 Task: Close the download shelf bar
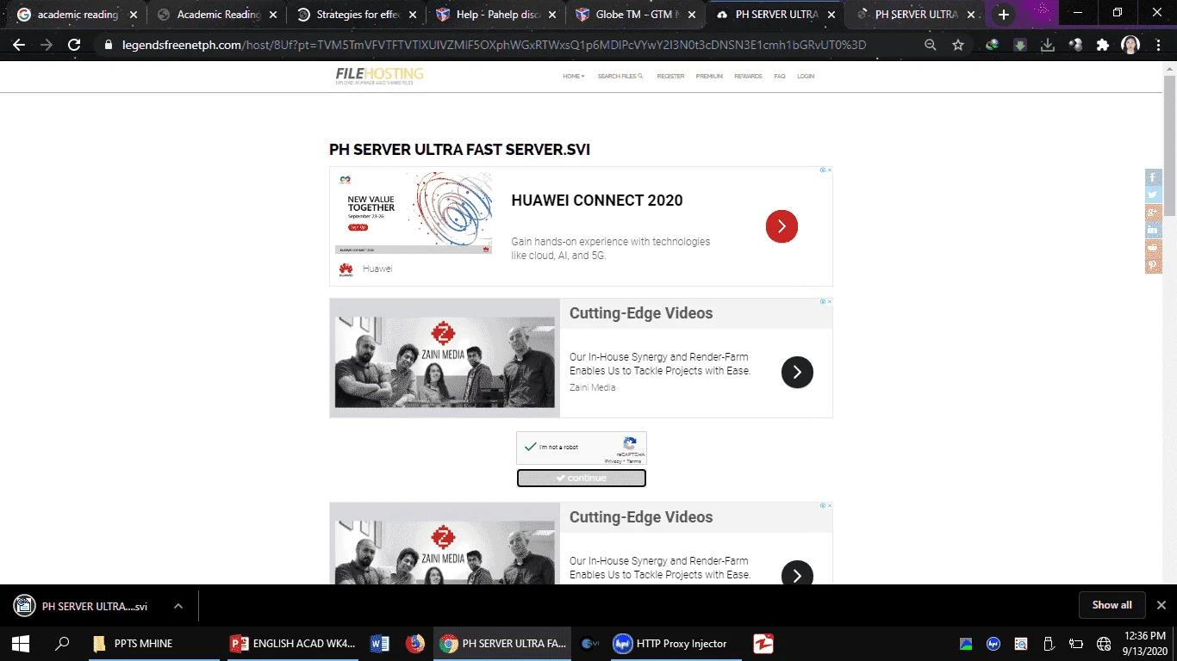(1161, 605)
